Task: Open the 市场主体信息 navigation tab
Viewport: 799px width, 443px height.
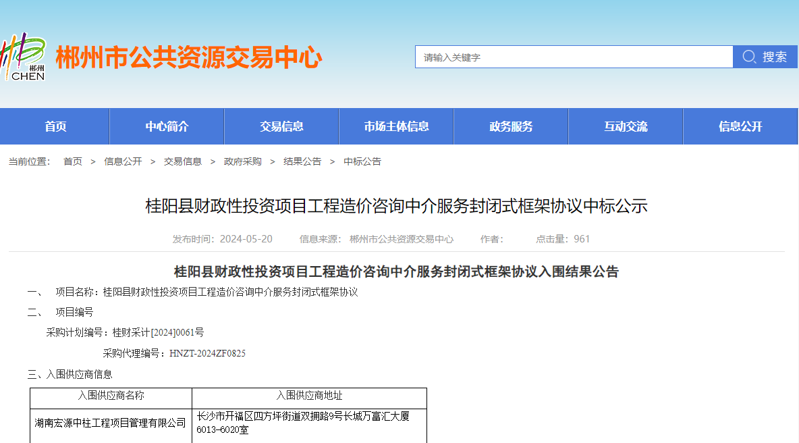Action: tap(396, 126)
